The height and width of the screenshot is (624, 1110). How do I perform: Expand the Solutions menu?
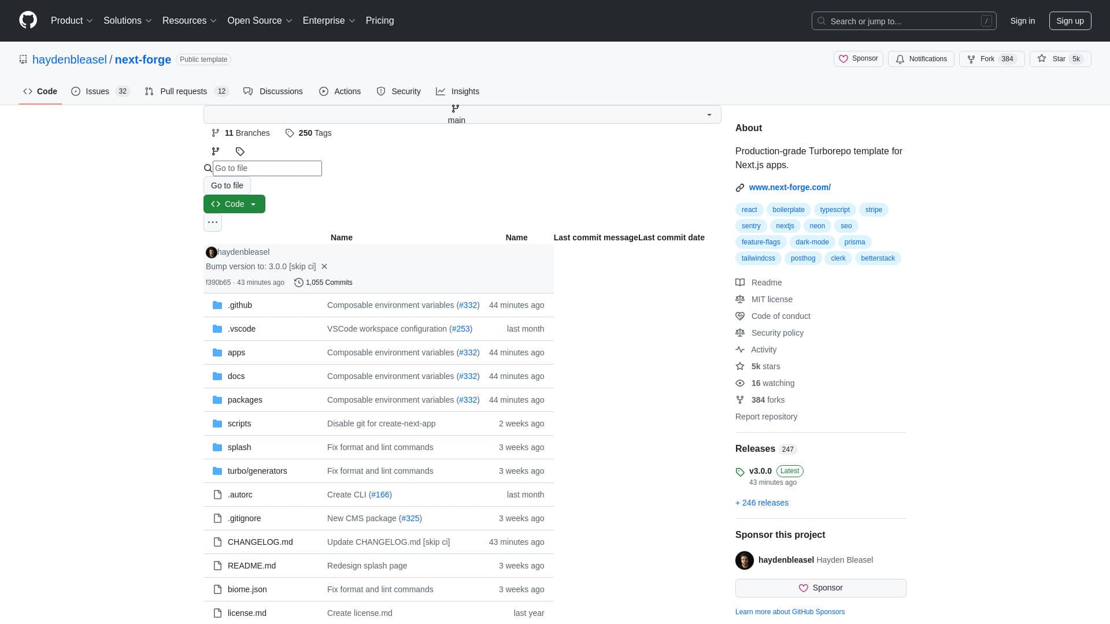(x=128, y=21)
